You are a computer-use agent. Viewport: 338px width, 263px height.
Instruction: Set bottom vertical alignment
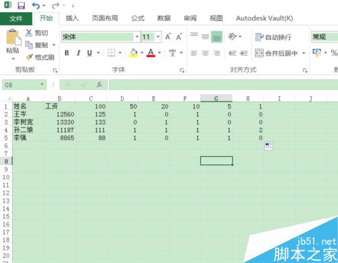point(216,37)
